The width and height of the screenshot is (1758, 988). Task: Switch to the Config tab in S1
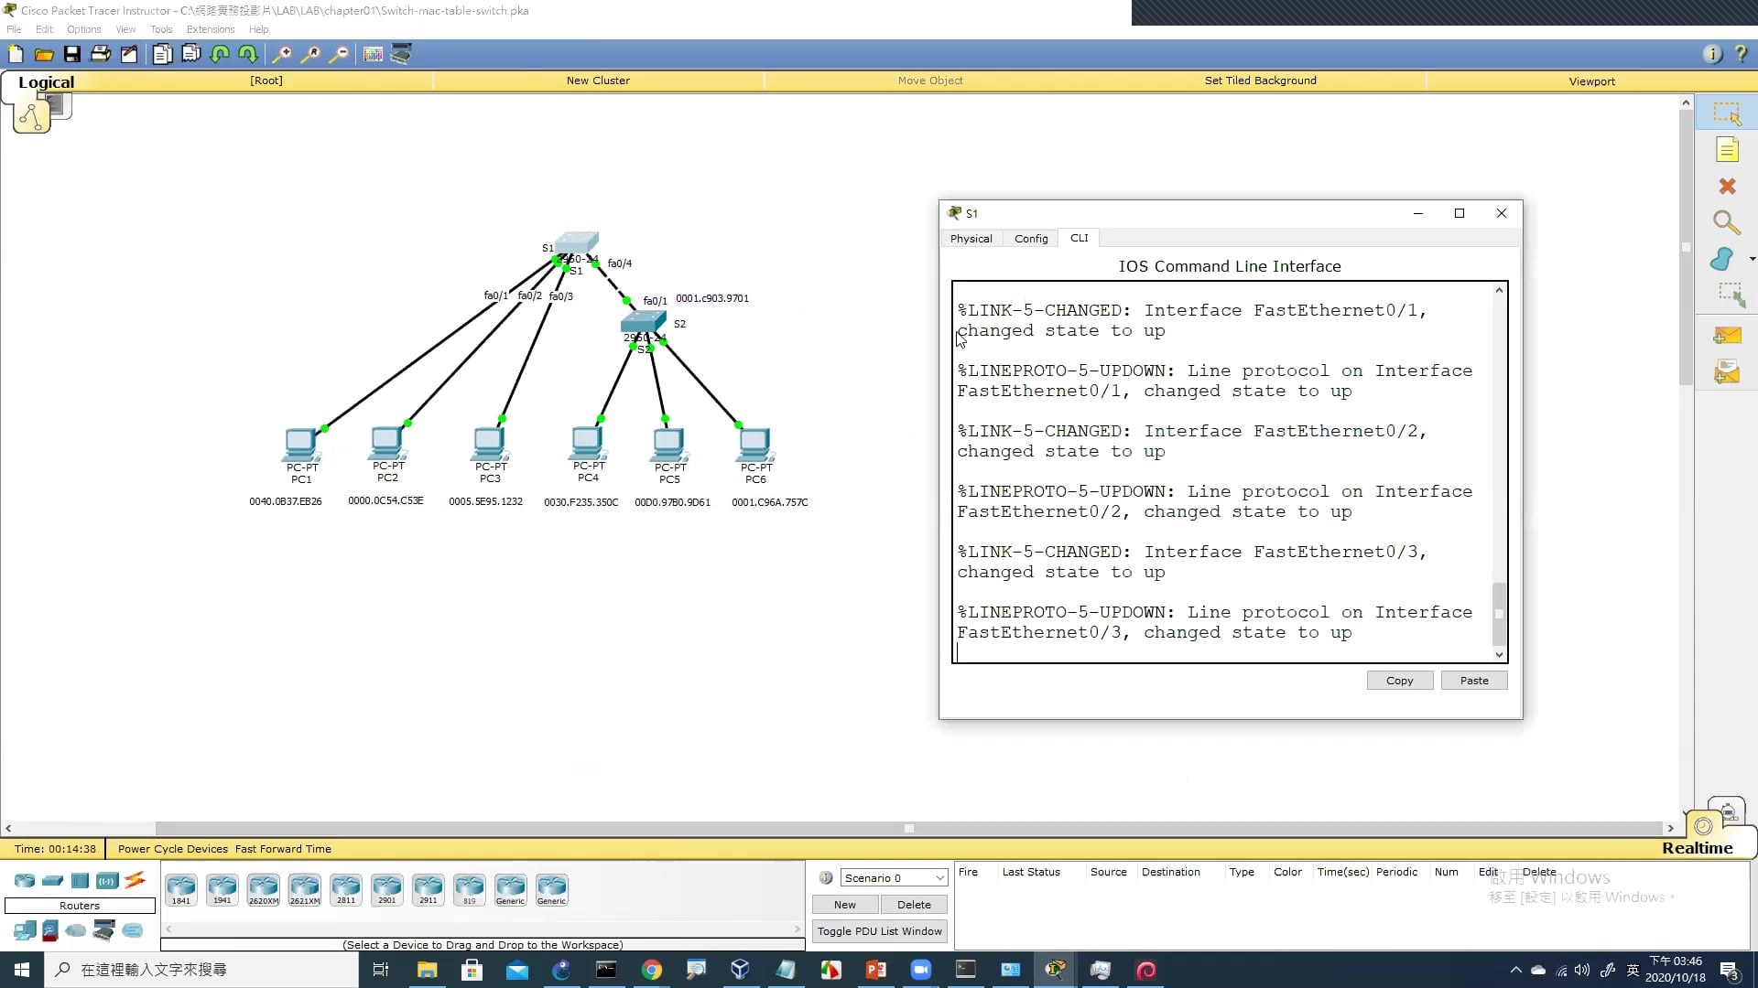(1030, 239)
